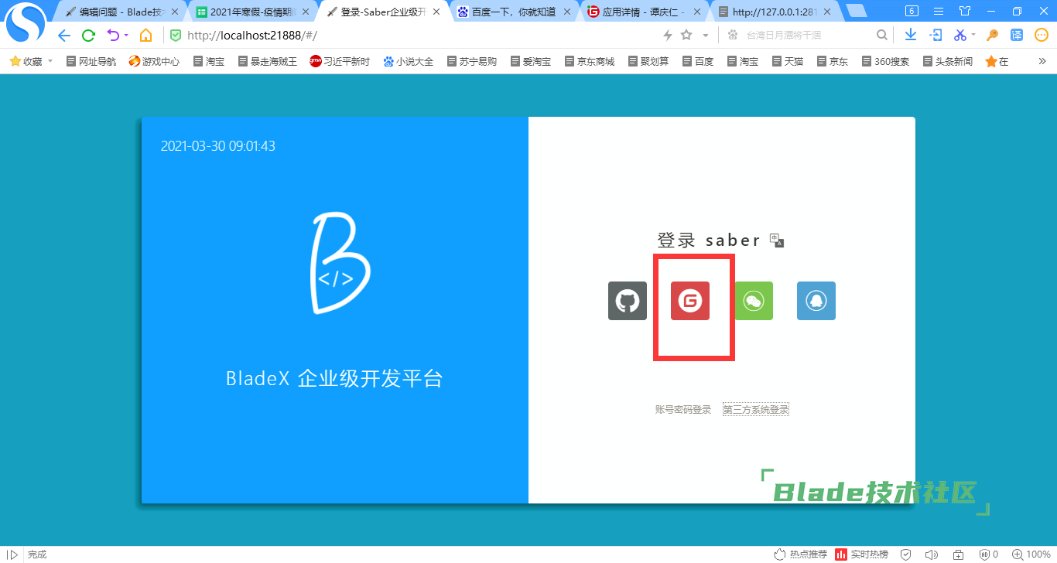Click the orange smiley chat icon
This screenshot has width=1057, height=563.
tap(1042, 36)
